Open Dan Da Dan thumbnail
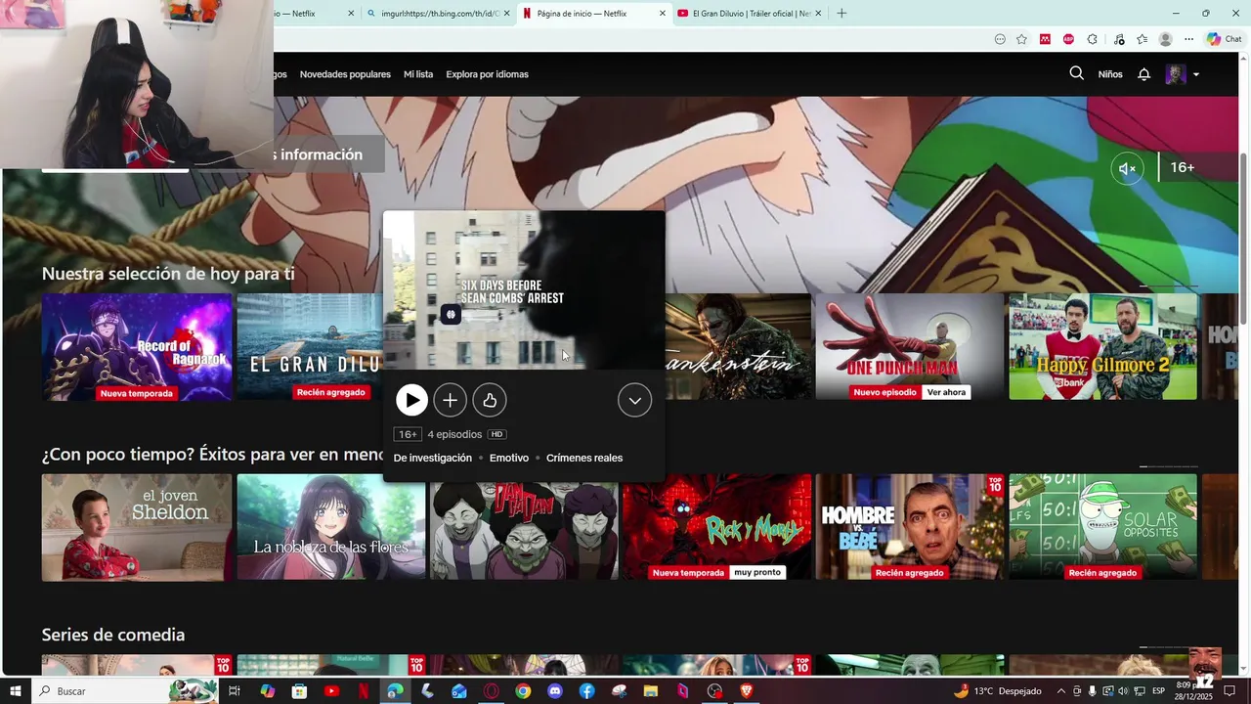This screenshot has height=704, width=1251. 524,527
